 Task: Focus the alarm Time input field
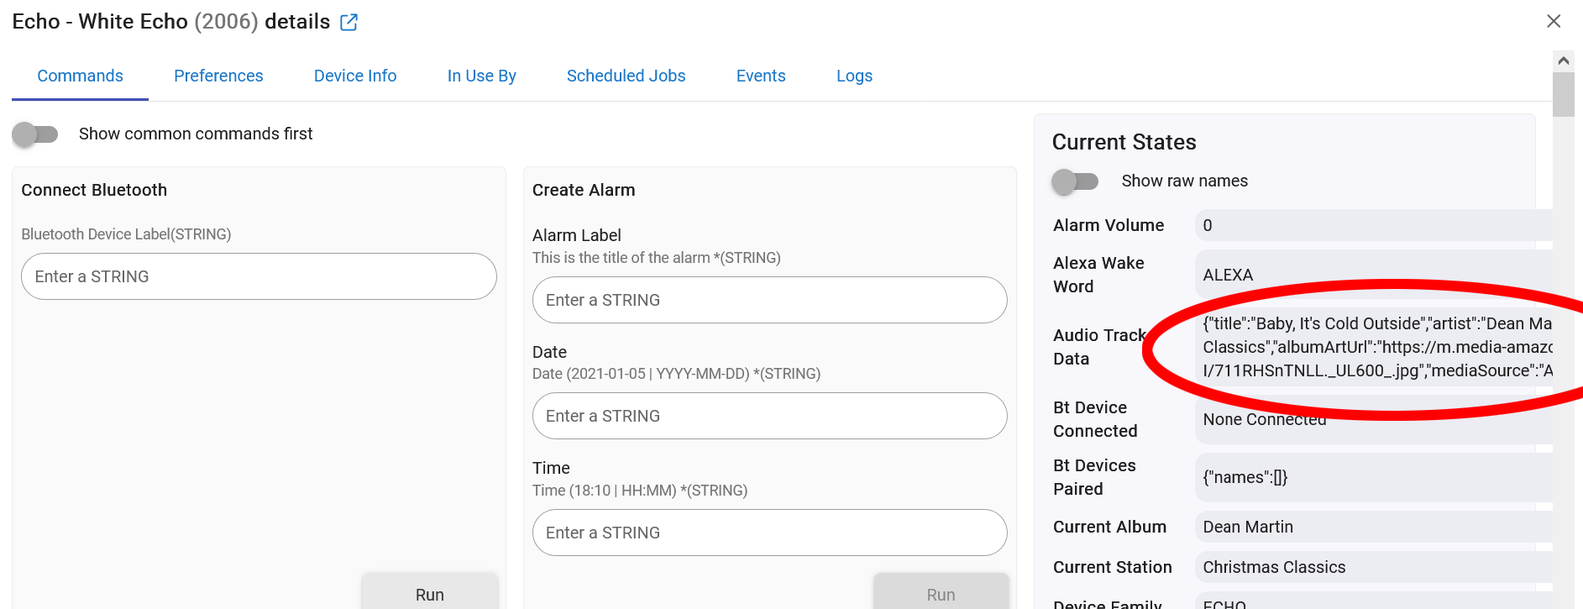click(769, 533)
